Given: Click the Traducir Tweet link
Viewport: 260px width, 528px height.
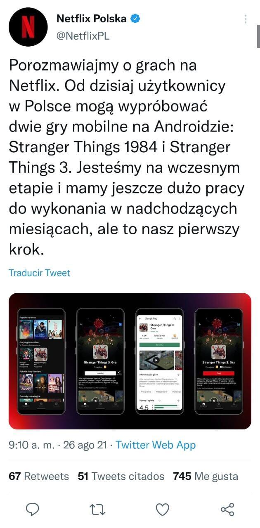Looking at the screenshot, I should [40, 273].
